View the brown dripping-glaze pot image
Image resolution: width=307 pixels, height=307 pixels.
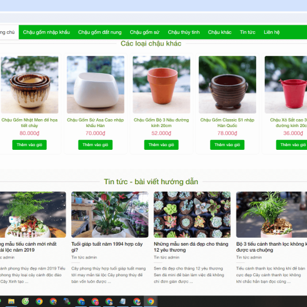coord(29,85)
